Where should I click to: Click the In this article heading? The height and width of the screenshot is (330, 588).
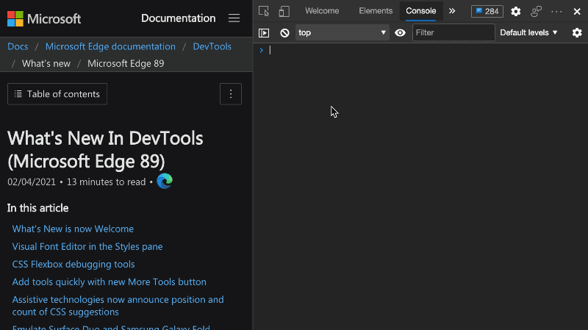click(x=38, y=208)
